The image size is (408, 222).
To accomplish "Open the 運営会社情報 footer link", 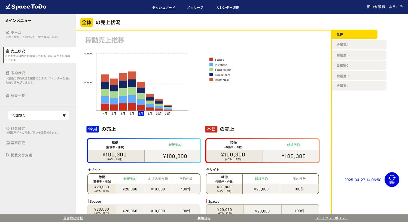I will click(73, 218).
